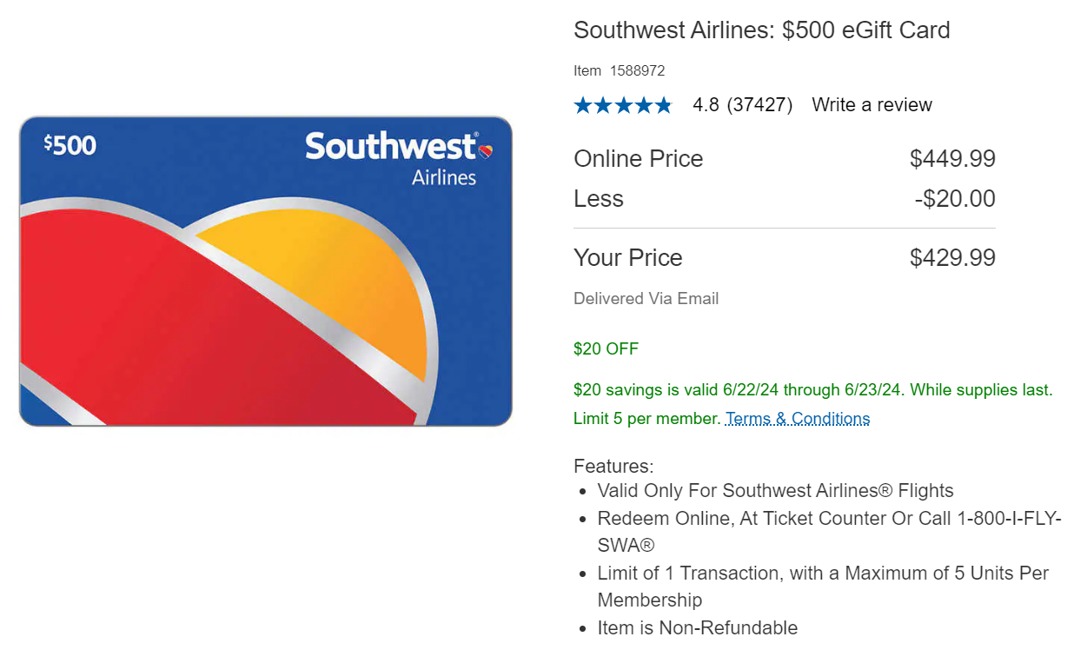
Task: Click the (37427) review count
Action: point(759,105)
